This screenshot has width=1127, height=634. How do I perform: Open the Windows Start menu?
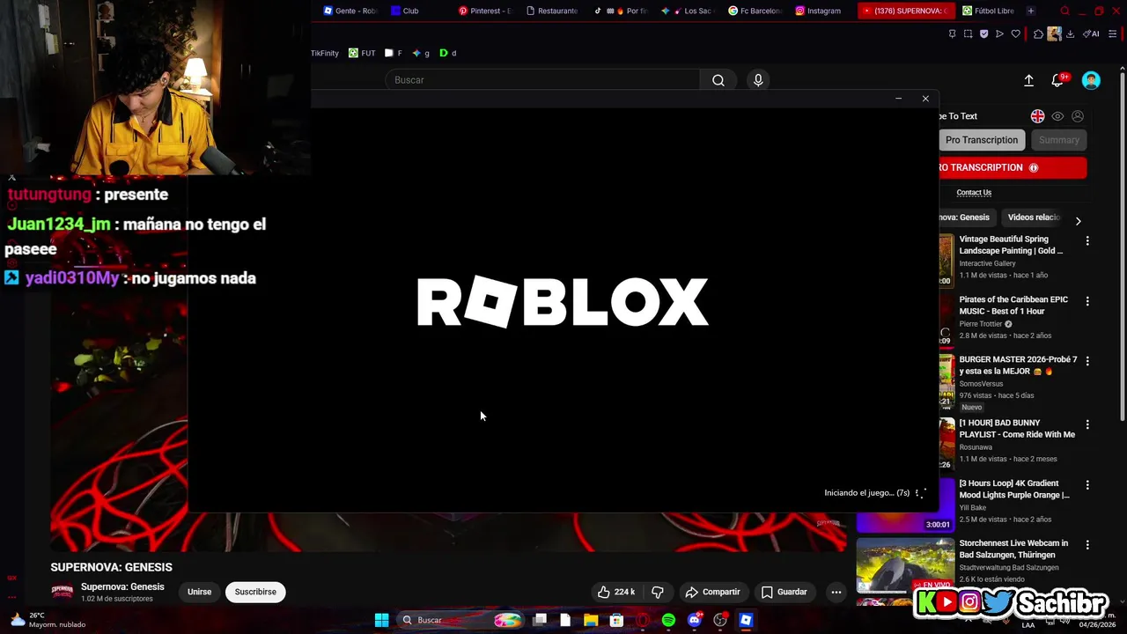pos(382,620)
